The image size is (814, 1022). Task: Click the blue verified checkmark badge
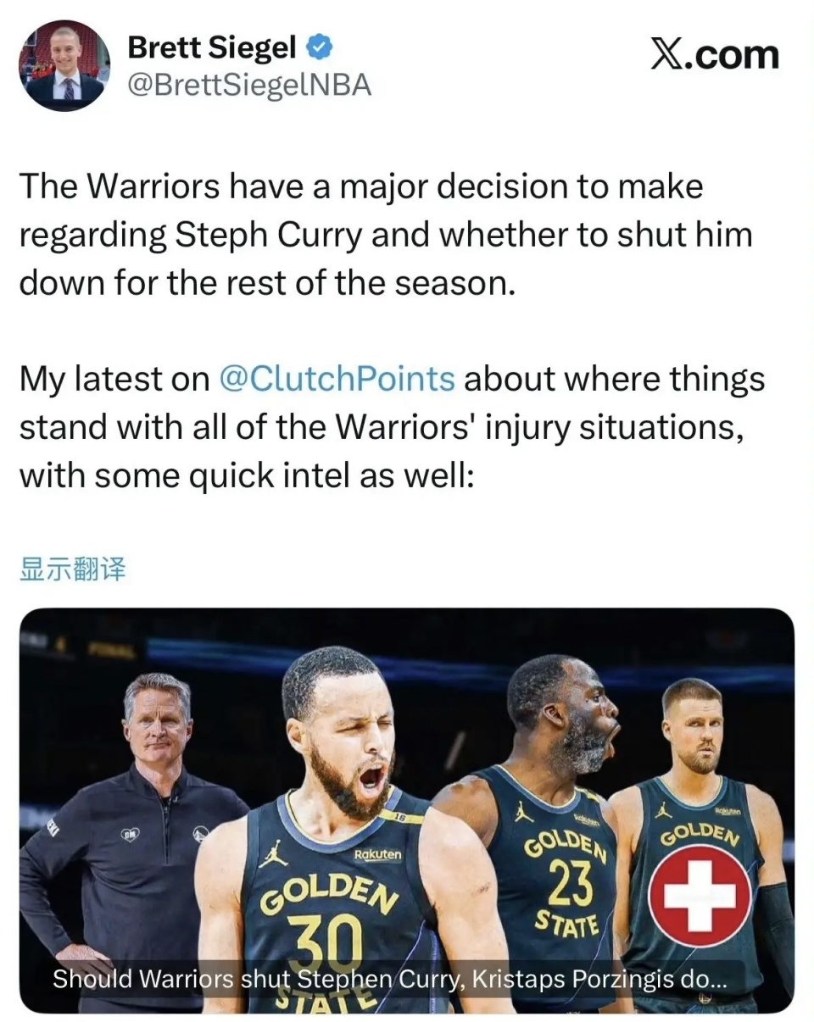pyautogui.click(x=319, y=48)
